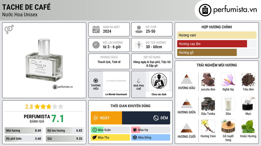Click the Hương cay ấm accord bar

coord(217,44)
